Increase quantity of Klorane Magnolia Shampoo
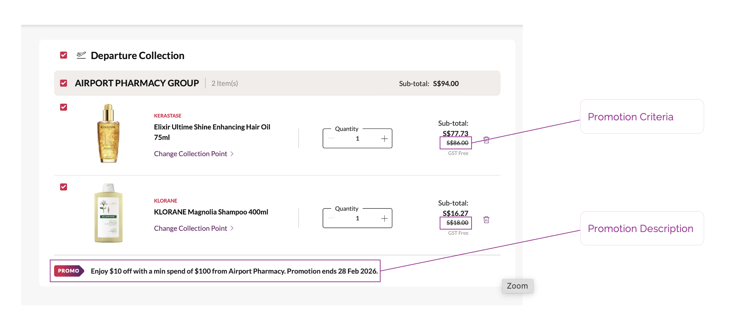 (384, 219)
